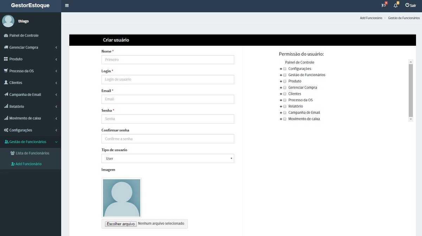Open the Painel de Controle dashboard icon
Viewport: 422px width, 236px height.
pyautogui.click(x=6, y=35)
